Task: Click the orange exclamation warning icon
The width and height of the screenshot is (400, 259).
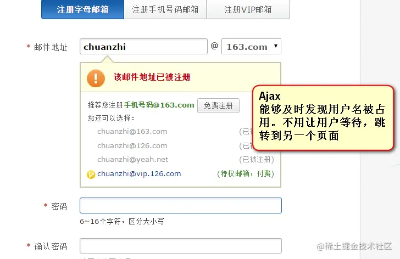Action: pos(96,78)
